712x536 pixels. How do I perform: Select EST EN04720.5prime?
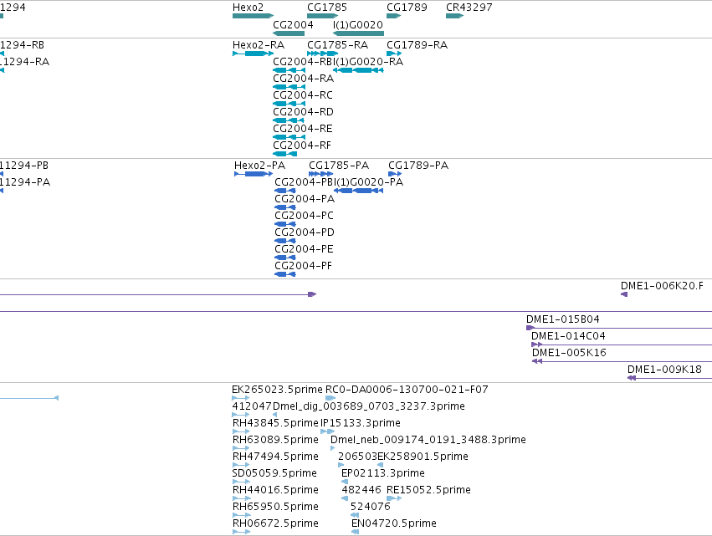click(x=394, y=524)
